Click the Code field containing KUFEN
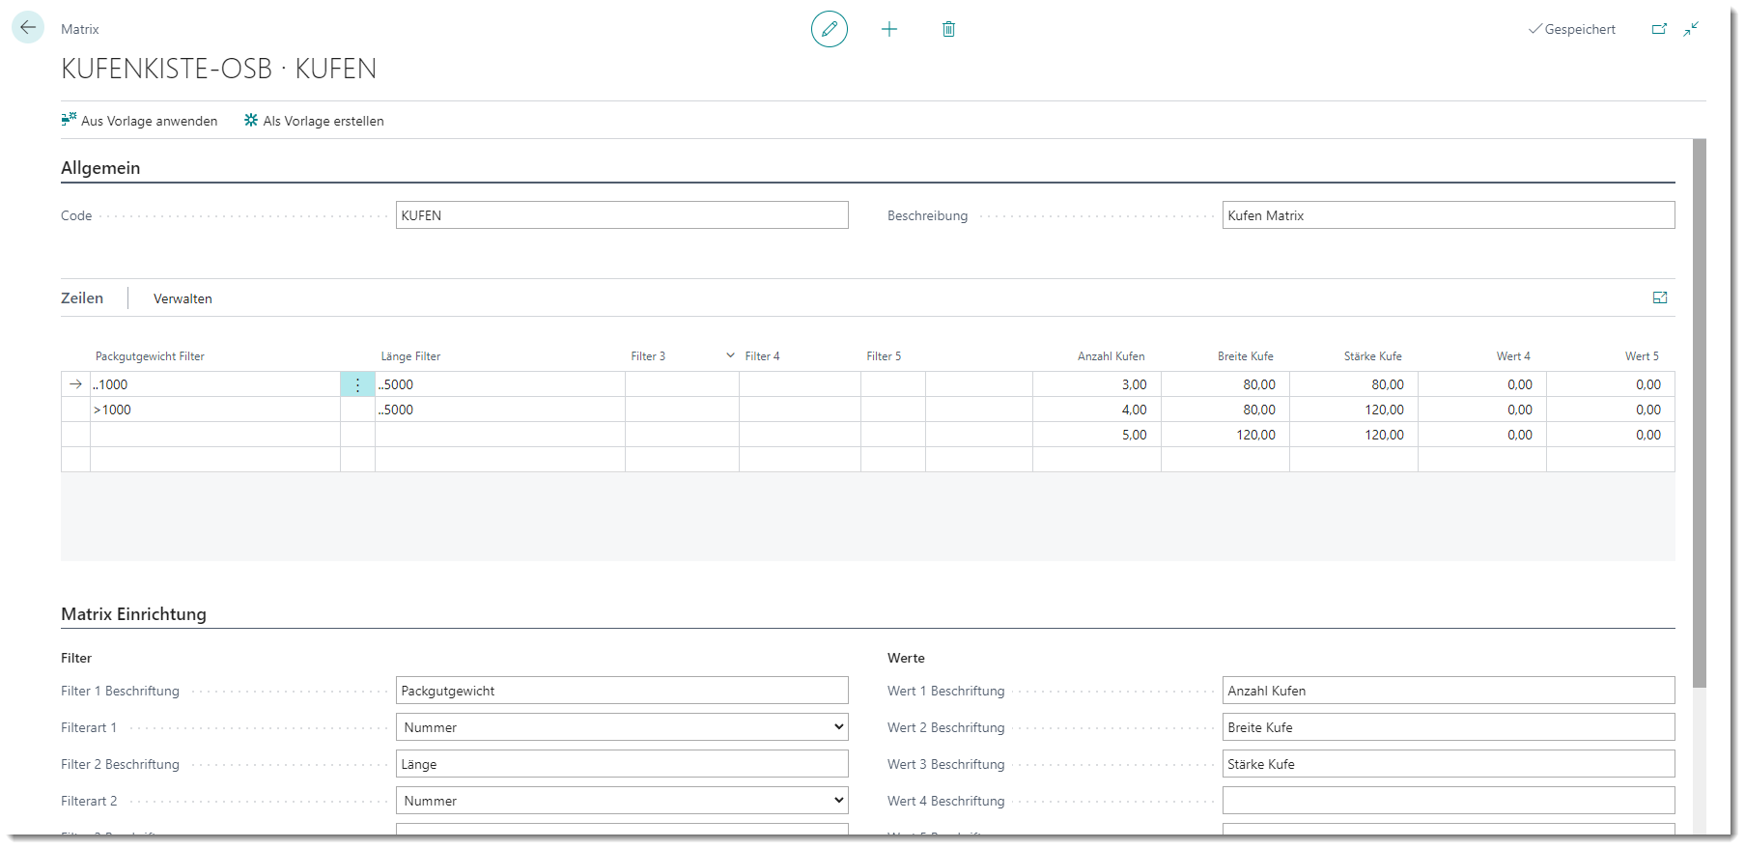Image resolution: width=1745 pixels, height=849 pixels. [622, 214]
